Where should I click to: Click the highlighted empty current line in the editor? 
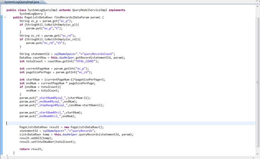131,123
